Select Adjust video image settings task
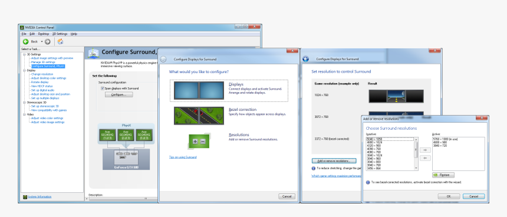This screenshot has height=217, width=507. (x=48, y=122)
